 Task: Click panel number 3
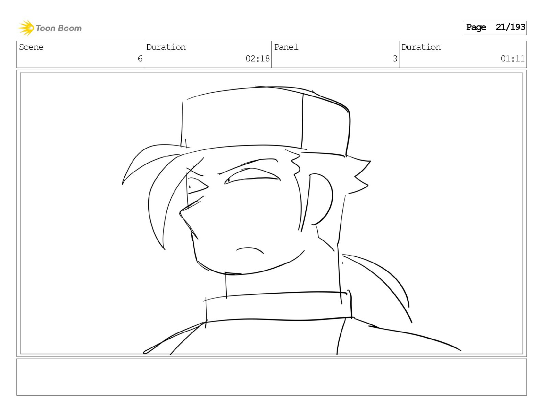(x=395, y=59)
